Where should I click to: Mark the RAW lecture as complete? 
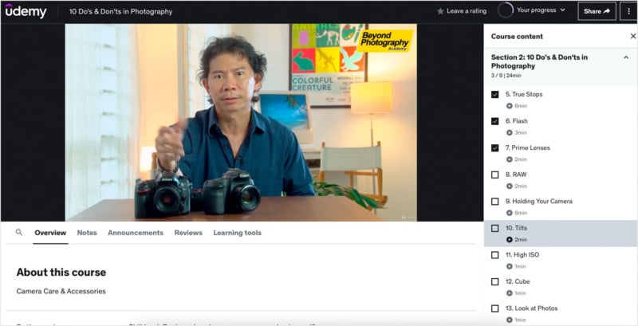[495, 175]
